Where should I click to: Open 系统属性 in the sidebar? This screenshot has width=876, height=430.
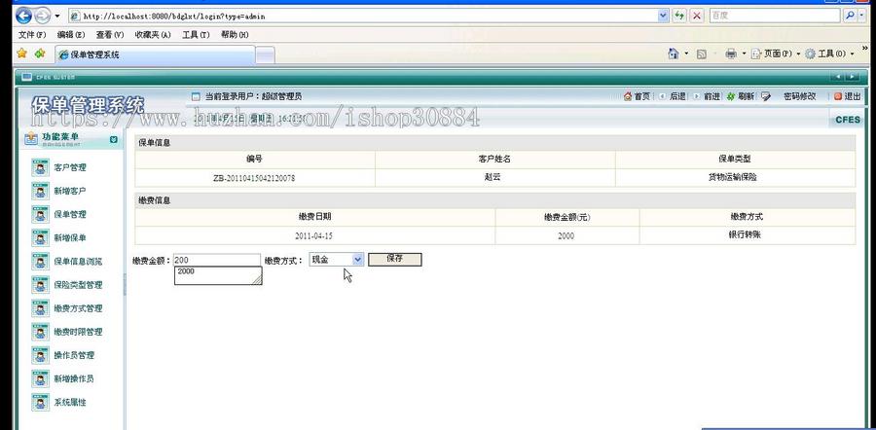point(70,402)
